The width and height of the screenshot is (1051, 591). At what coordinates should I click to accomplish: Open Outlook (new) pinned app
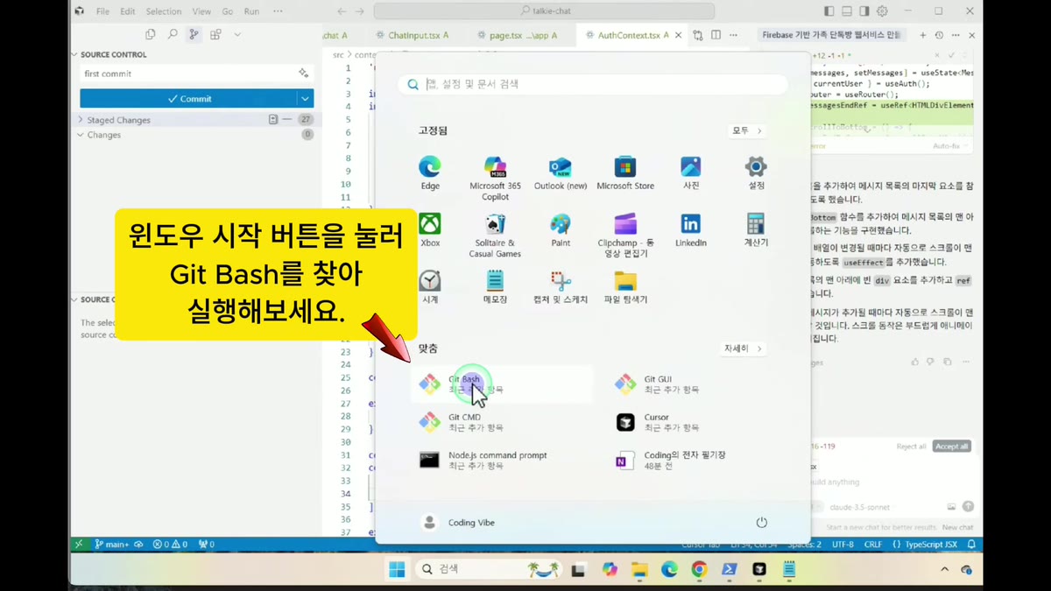(x=561, y=172)
